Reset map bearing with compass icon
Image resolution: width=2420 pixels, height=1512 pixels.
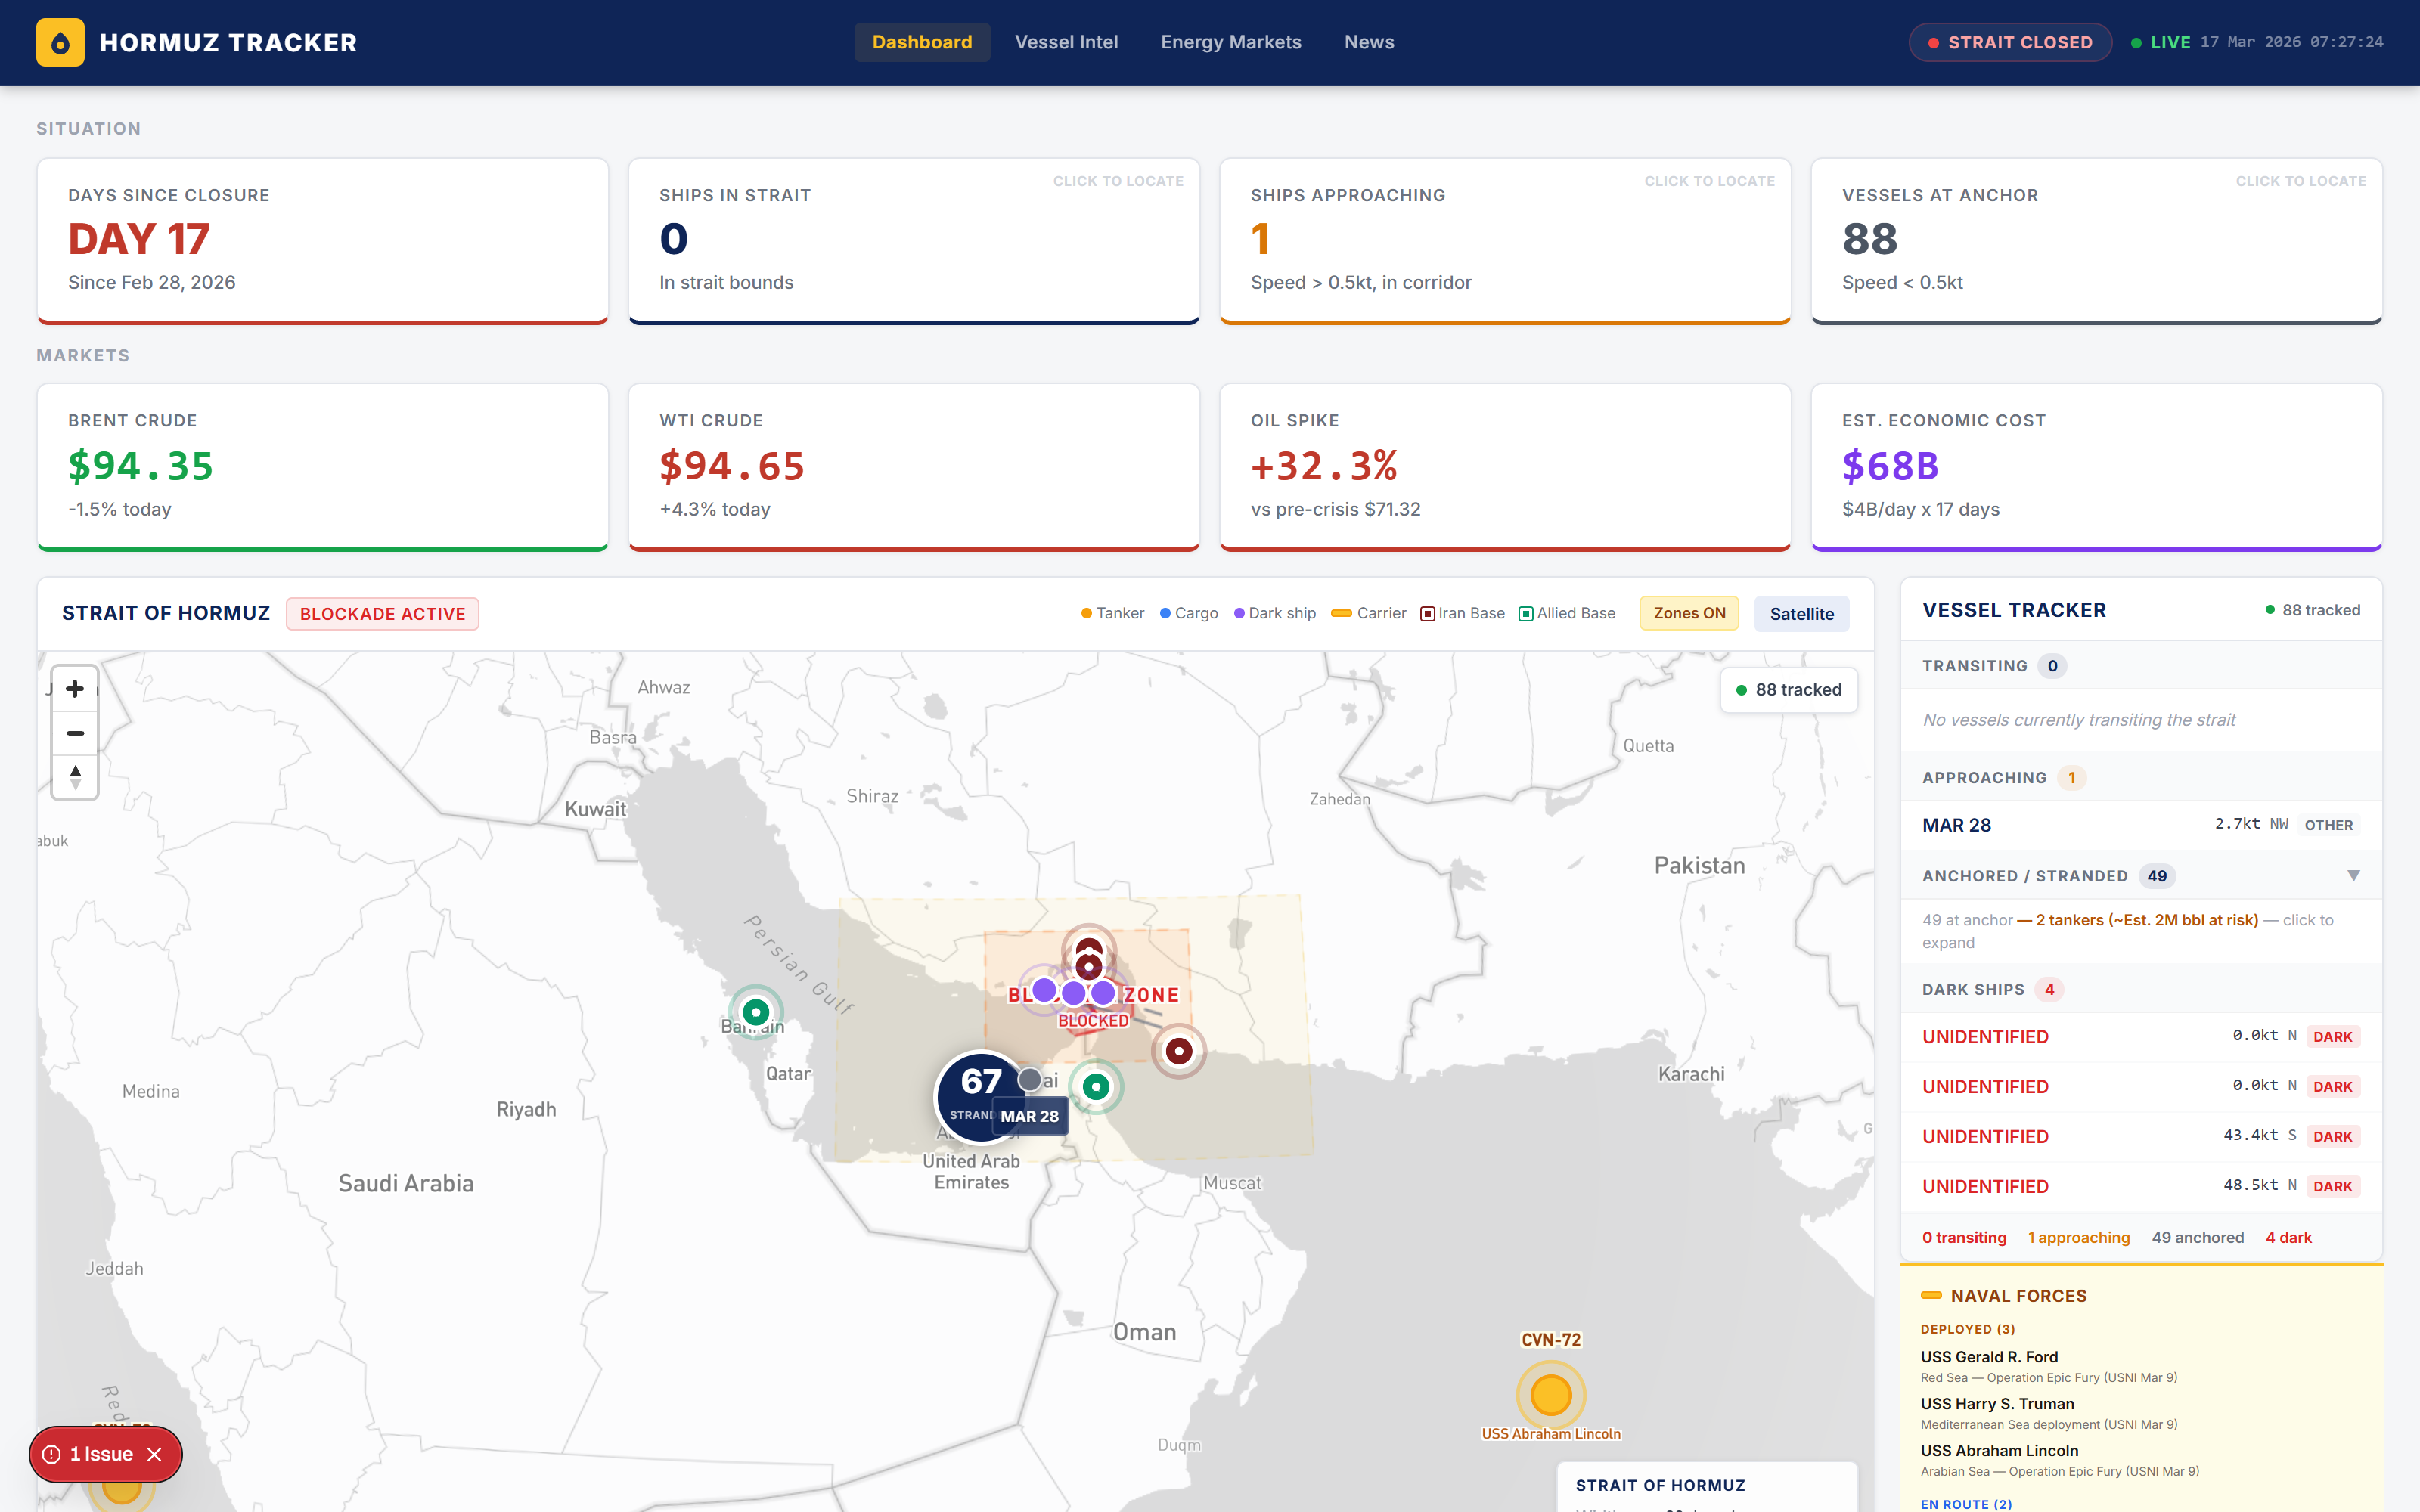click(75, 777)
